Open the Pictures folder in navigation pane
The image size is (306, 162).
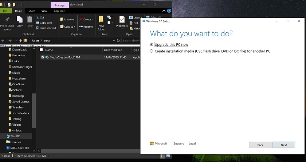17,90
